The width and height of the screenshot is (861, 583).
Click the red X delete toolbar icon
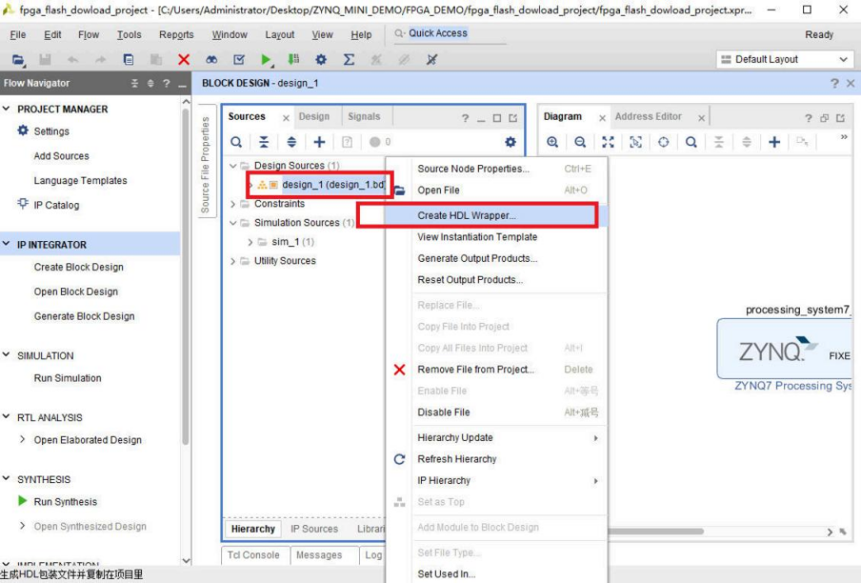pos(184,59)
